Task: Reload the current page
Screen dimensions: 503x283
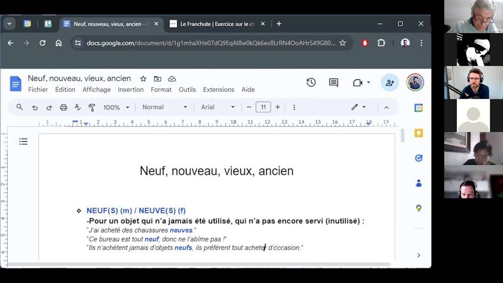Action: [42, 43]
